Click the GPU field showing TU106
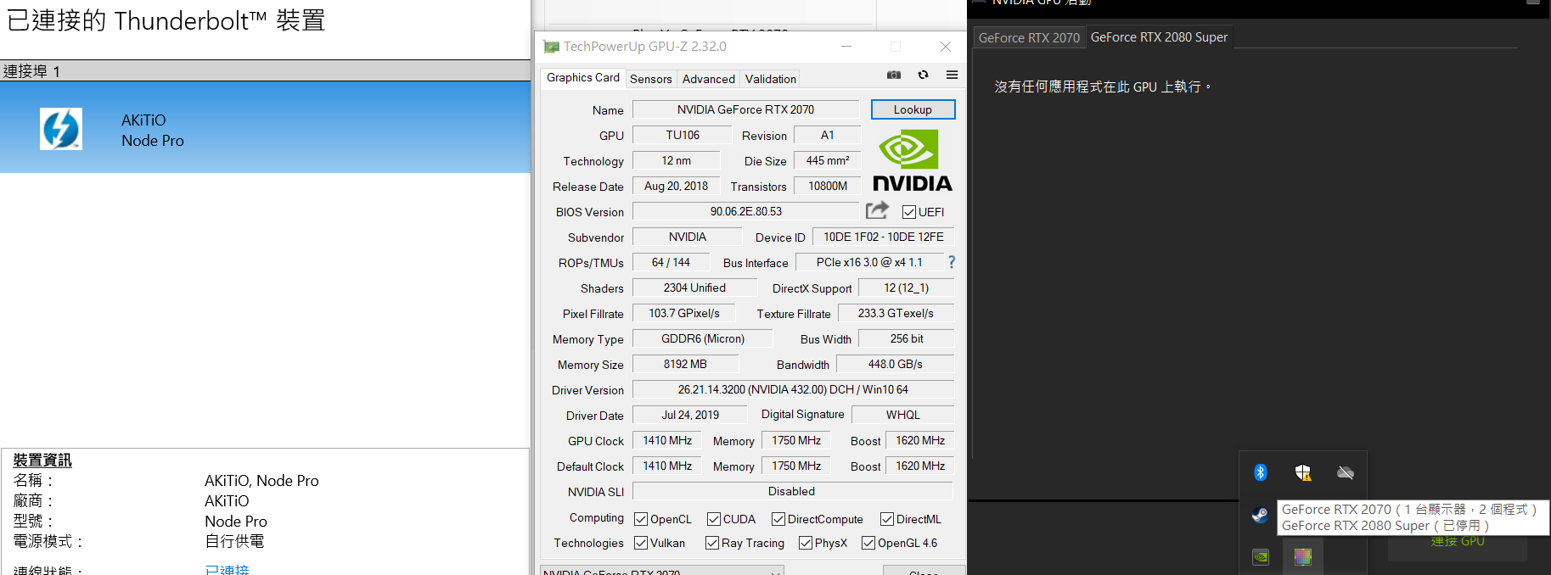This screenshot has height=575, width=1551. [x=683, y=135]
